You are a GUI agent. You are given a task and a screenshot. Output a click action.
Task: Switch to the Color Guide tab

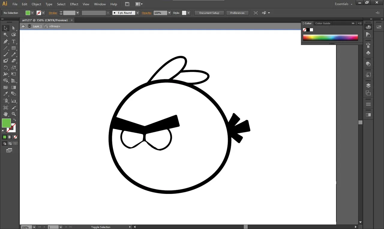pos(323,23)
